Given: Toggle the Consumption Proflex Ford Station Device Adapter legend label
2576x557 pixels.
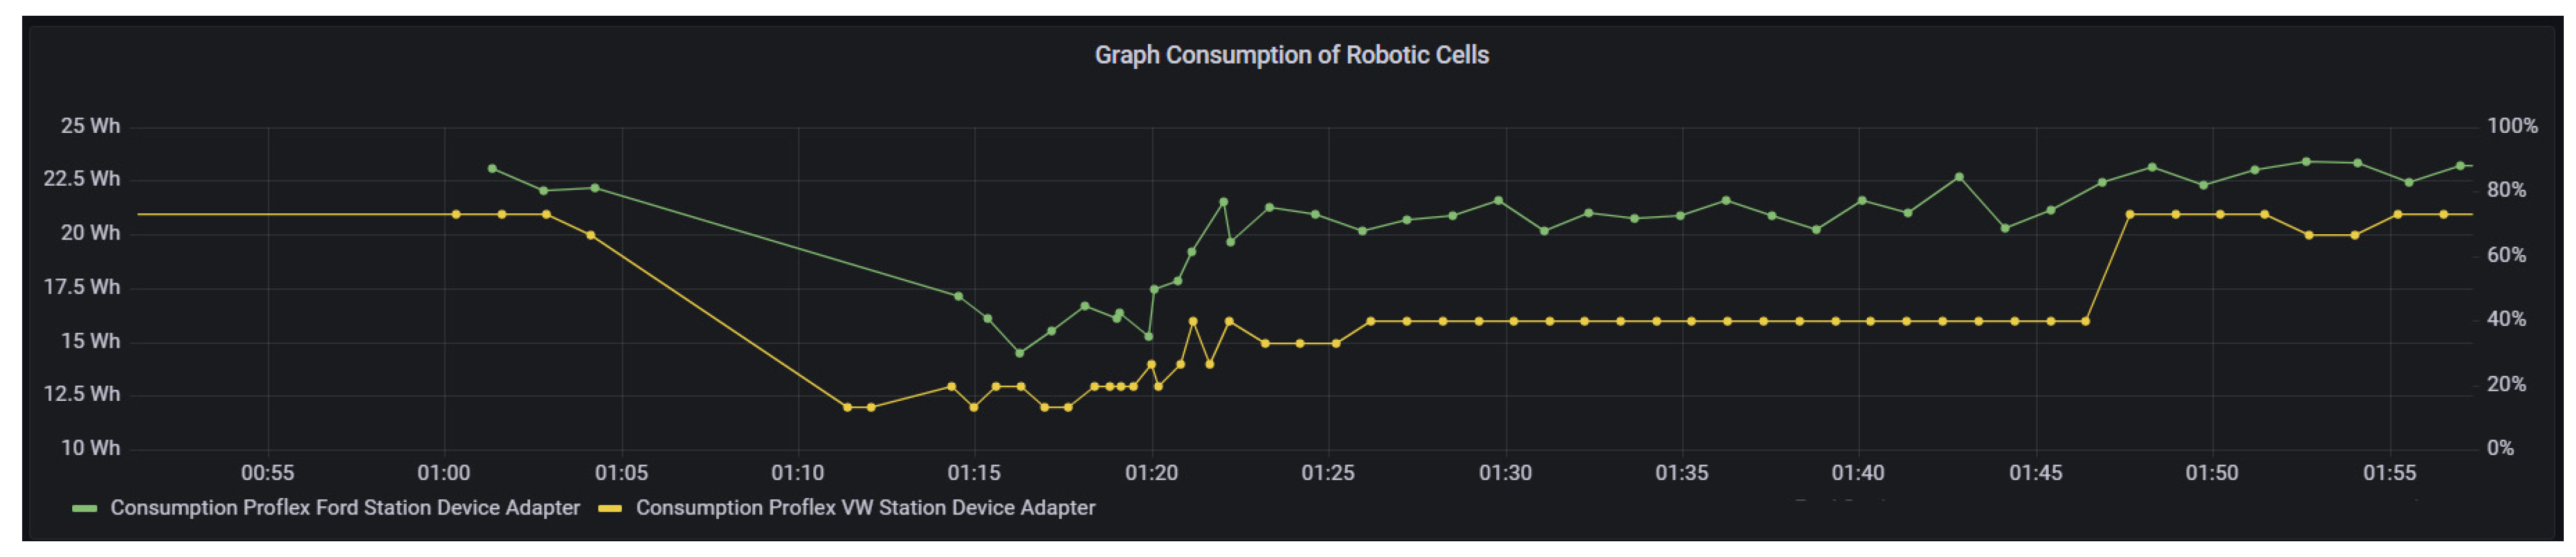Looking at the screenshot, I should (345, 508).
